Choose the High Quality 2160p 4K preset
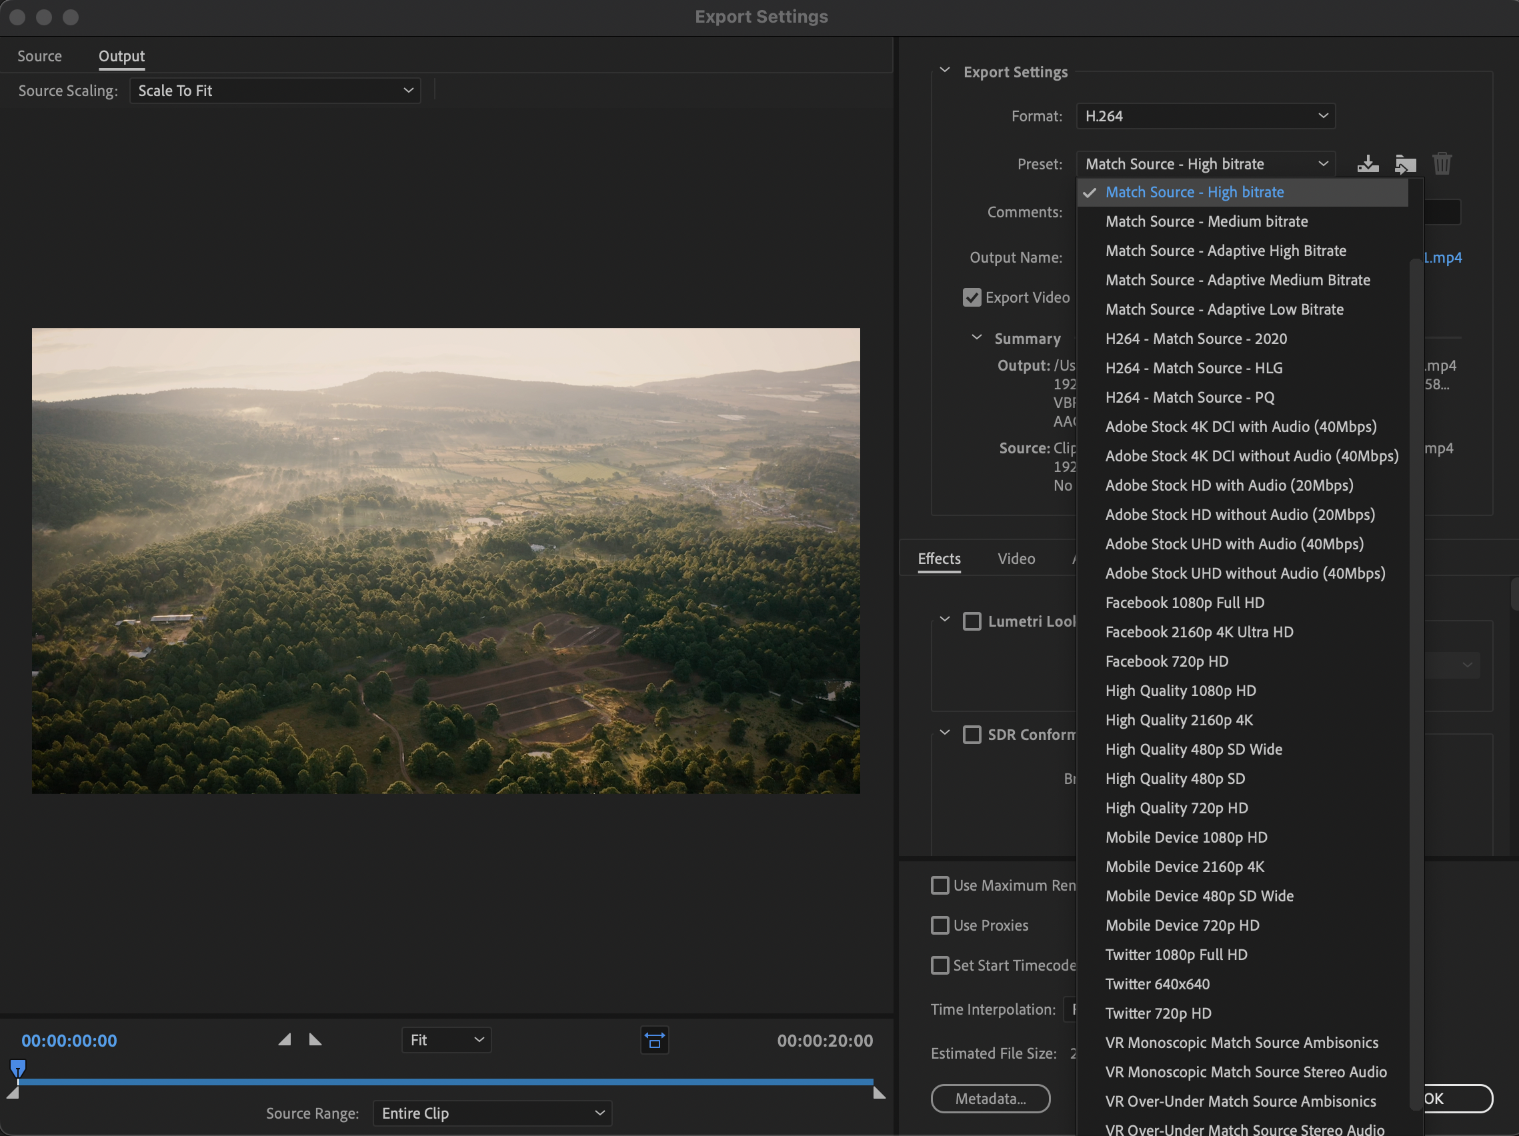Screen dimensions: 1519x1136 1178,719
